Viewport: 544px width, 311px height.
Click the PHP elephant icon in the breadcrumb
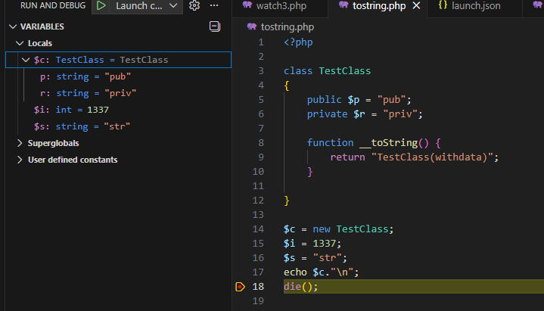tap(252, 26)
